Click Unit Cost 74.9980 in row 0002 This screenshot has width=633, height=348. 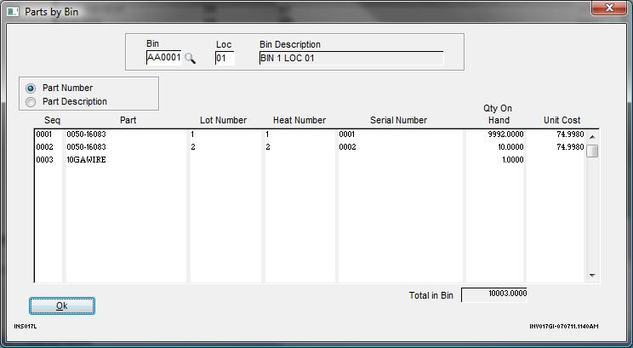[570, 147]
